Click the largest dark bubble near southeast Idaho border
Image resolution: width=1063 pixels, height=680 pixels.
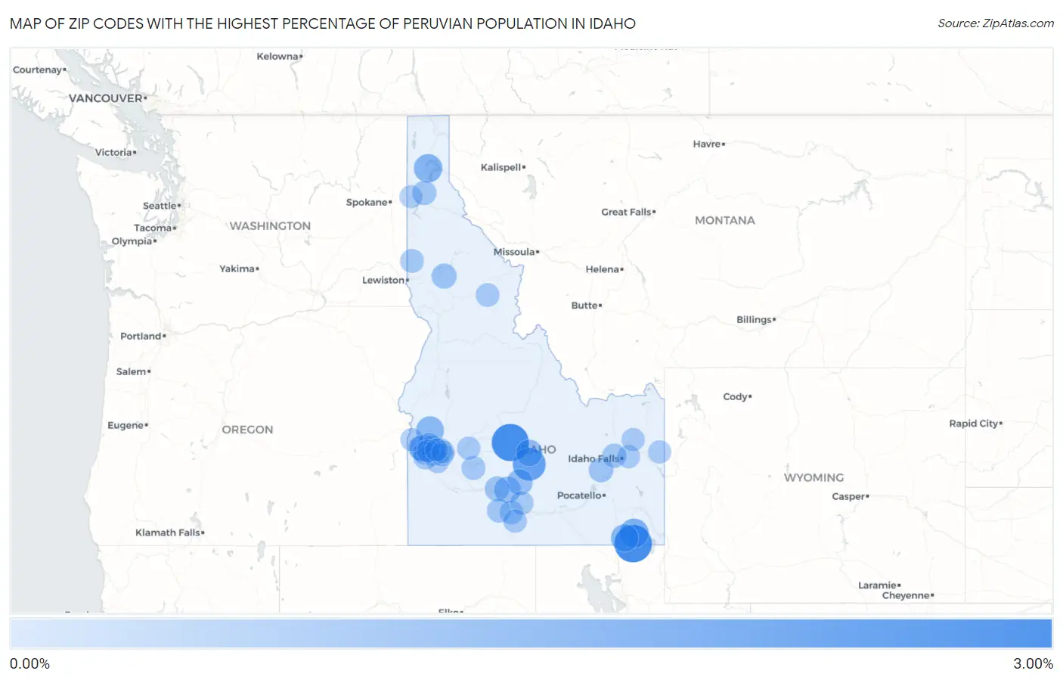coord(633,543)
